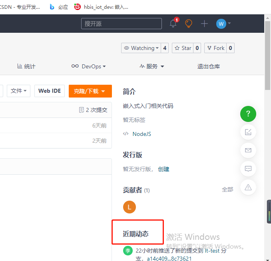Star this repository
This screenshot has height=261, width=271.
pos(183,48)
